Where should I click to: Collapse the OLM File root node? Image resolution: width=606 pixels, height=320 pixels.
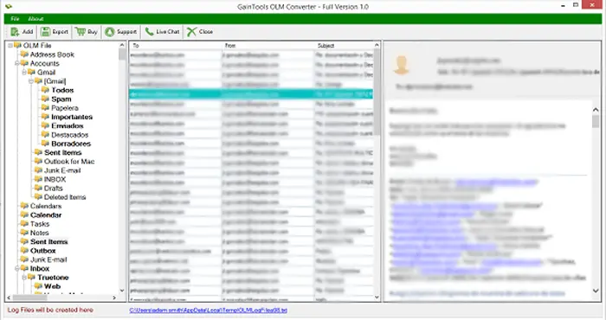[10, 46]
